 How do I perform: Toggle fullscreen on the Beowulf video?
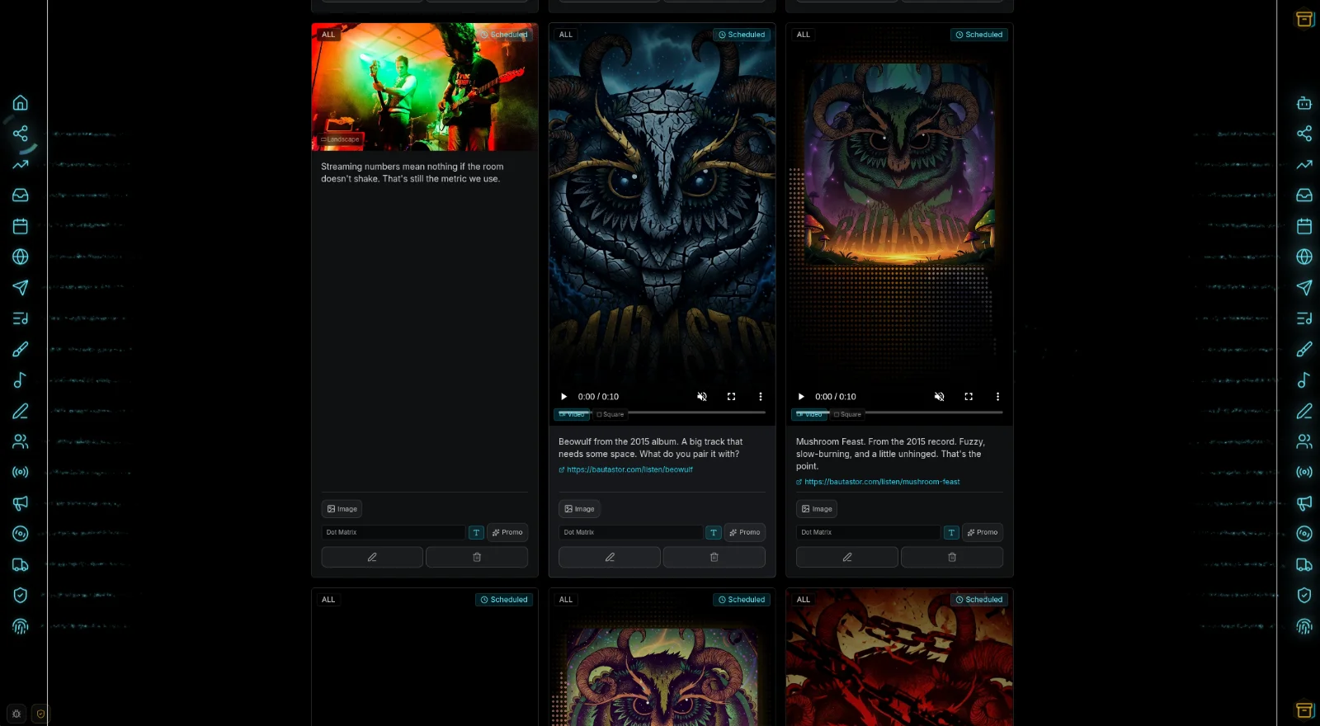(x=731, y=397)
